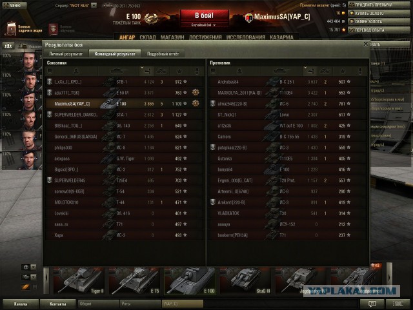The height and width of the screenshot is (310, 413).
Task: Click ПРОДЛИТЬ ПРЕМИУМ button
Action: pyautogui.click(x=379, y=5)
